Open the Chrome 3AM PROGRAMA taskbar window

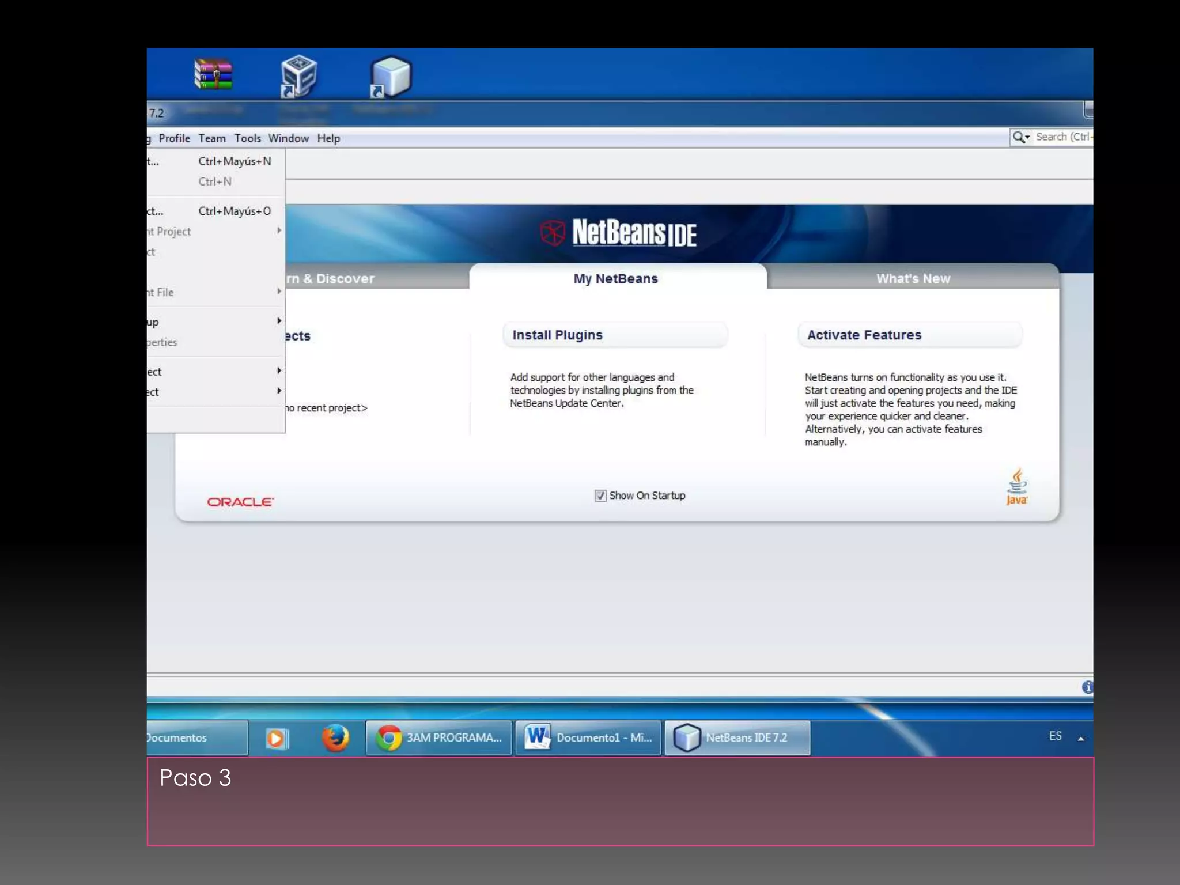439,737
